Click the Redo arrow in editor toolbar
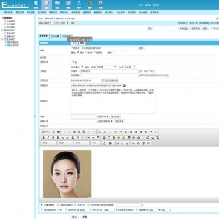219x219 pixels. (x=94, y=132)
